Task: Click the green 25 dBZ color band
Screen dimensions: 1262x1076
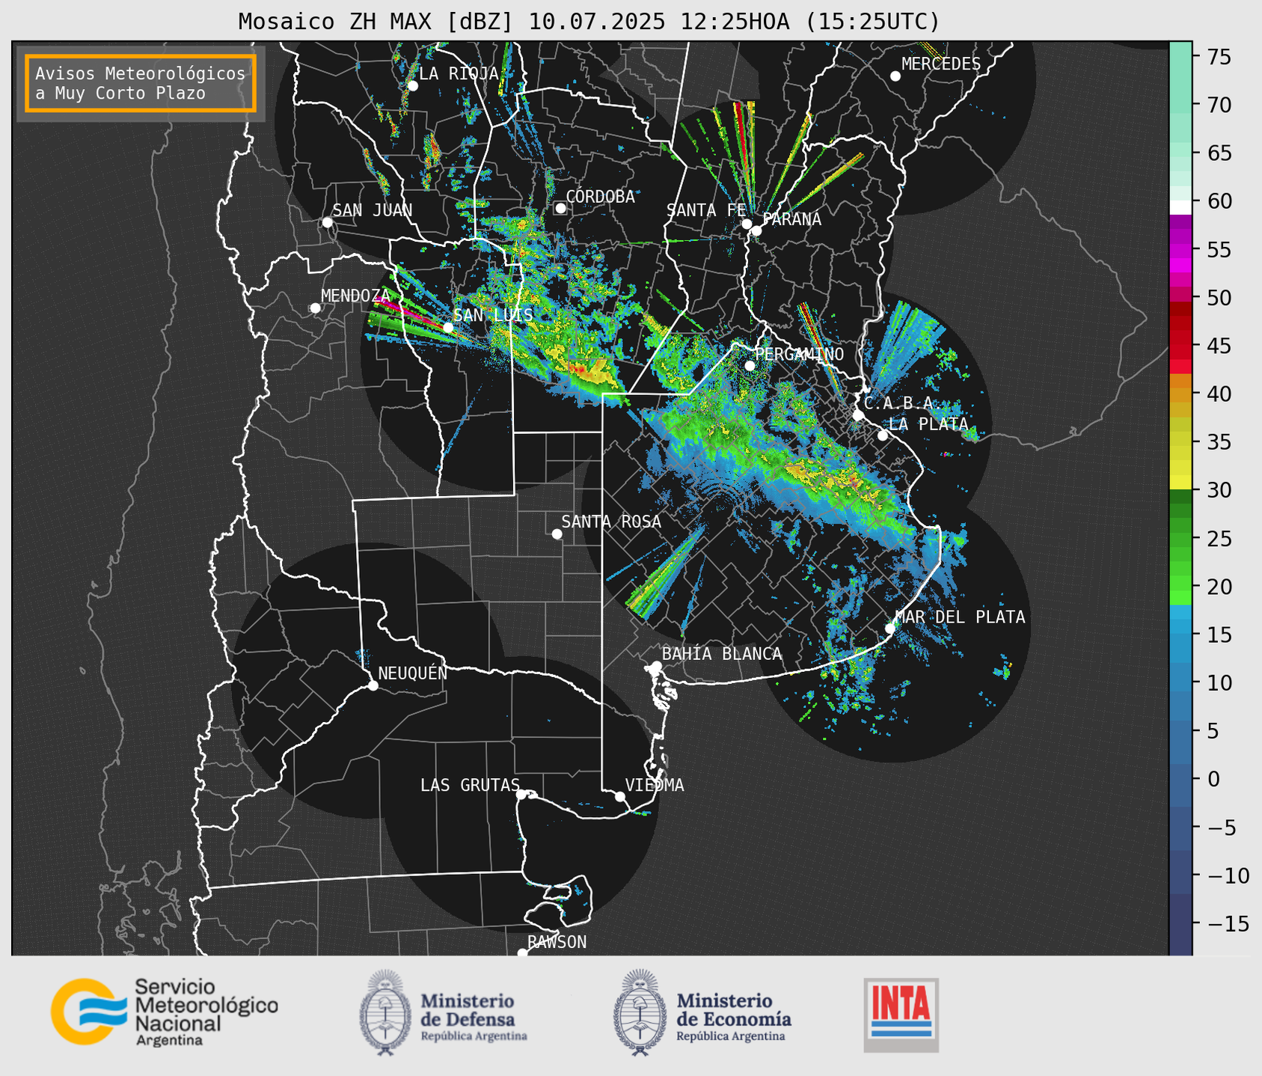Action: point(1180,539)
